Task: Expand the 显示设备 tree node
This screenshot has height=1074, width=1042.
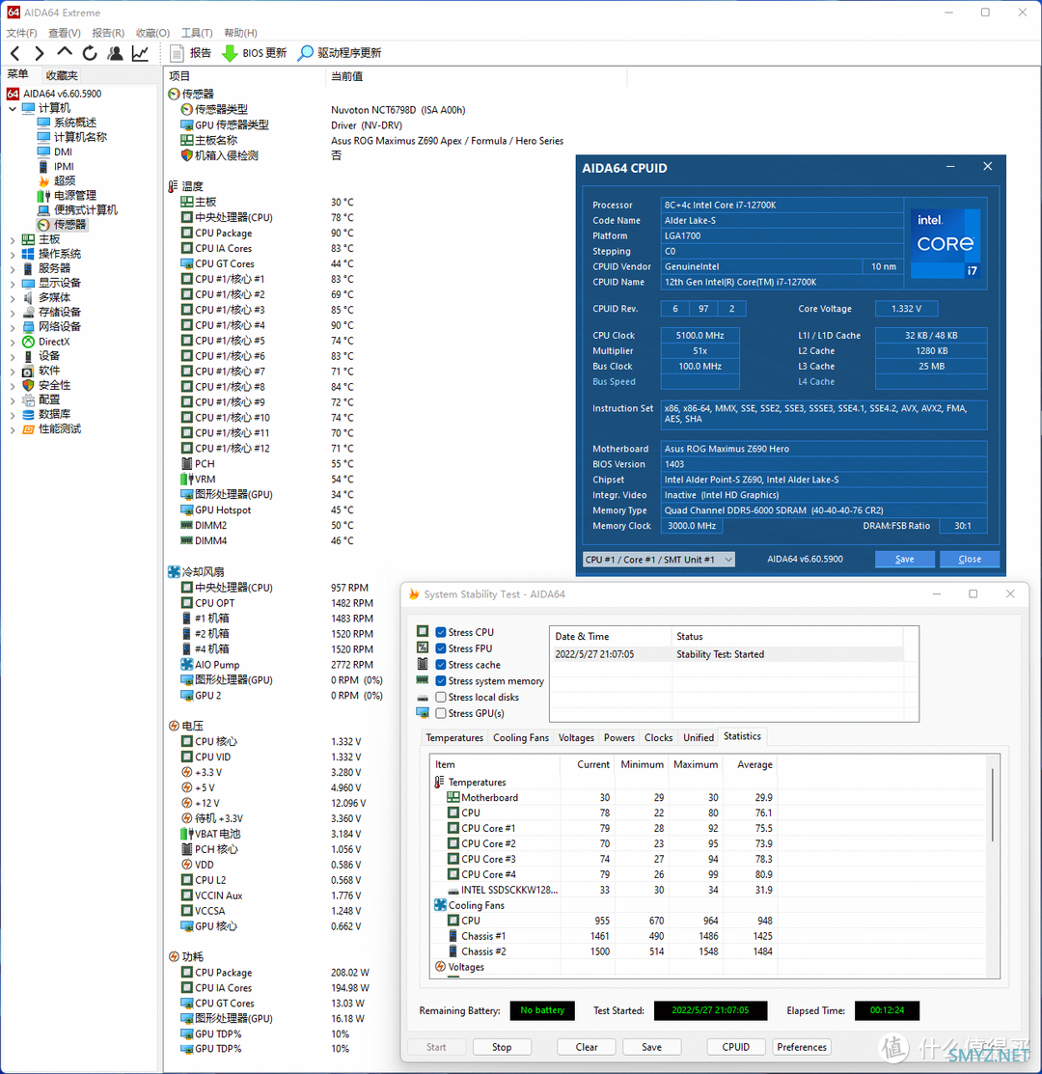Action: 13,284
